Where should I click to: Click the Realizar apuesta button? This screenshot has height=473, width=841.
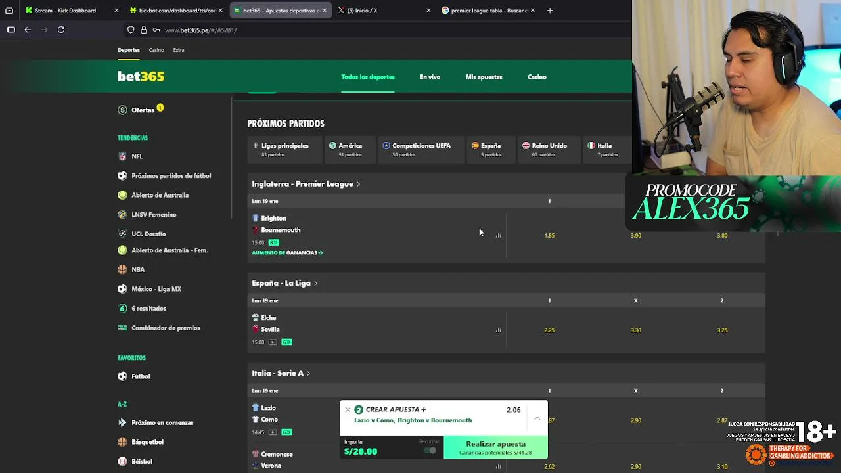tap(495, 447)
